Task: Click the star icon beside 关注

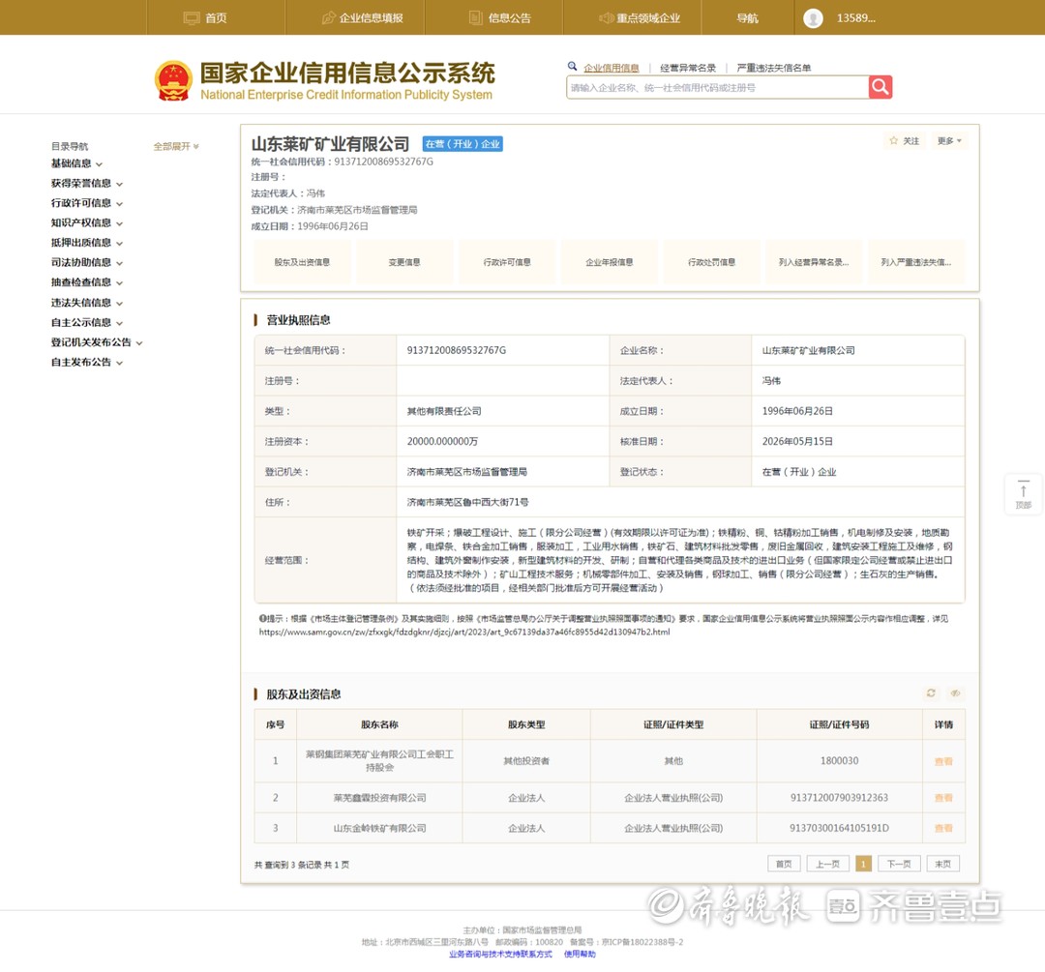Action: click(x=894, y=140)
